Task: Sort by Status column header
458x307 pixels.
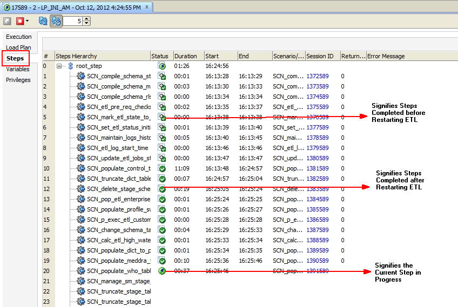Action: 162,56
